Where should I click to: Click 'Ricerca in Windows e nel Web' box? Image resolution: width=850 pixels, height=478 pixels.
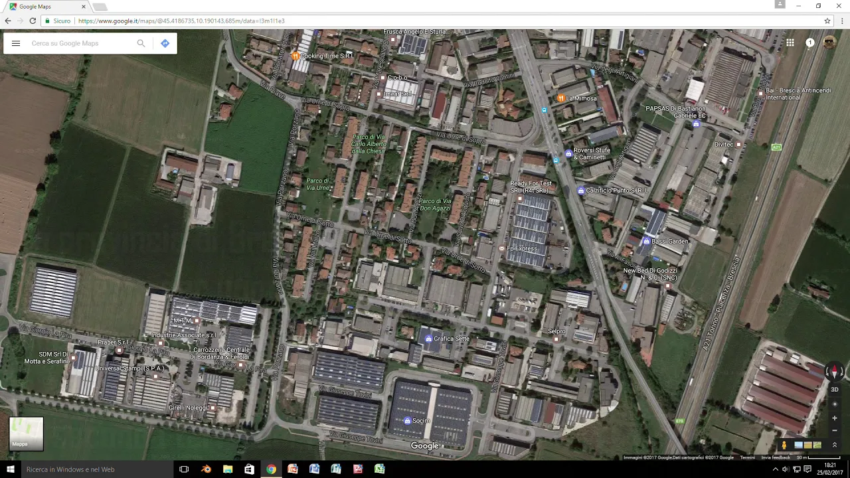tap(96, 469)
